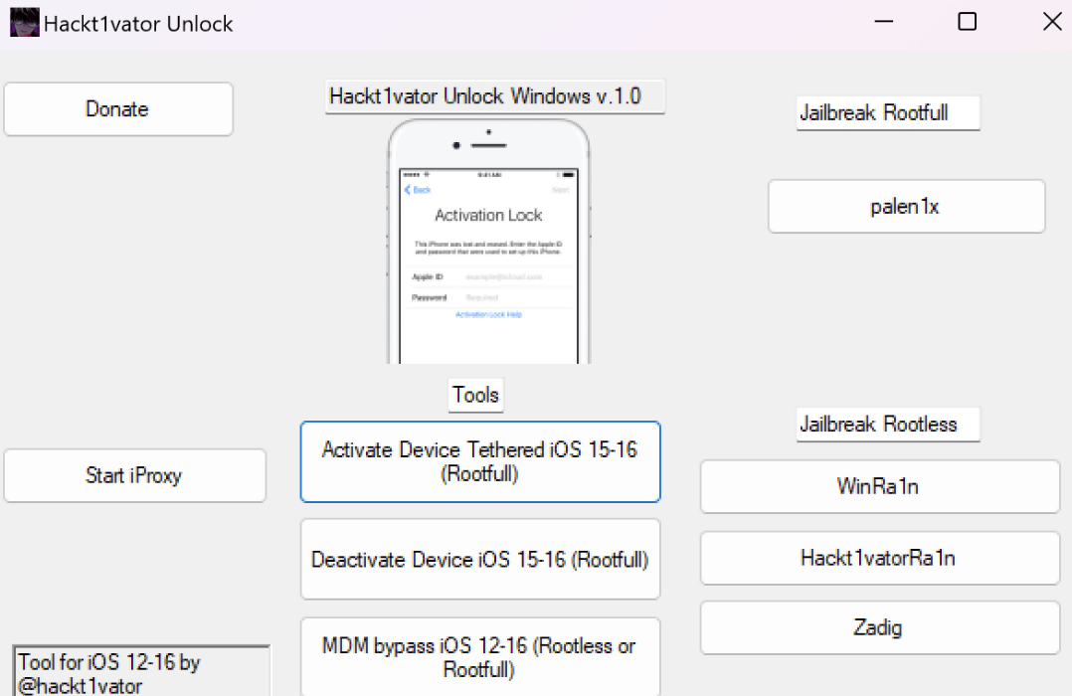
Task: Close the Hackt1vator Unlock window
Action: coord(1052,22)
